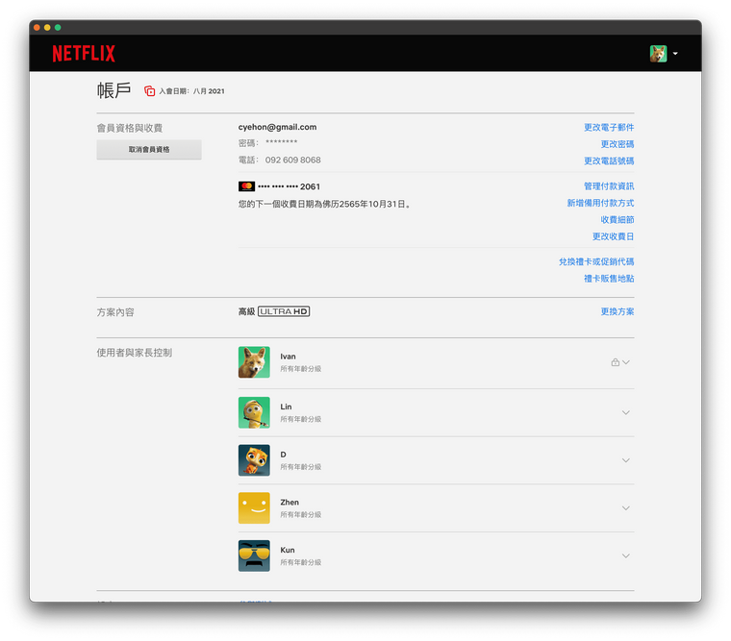Expand Ivan's profile settings chevron

tap(626, 362)
